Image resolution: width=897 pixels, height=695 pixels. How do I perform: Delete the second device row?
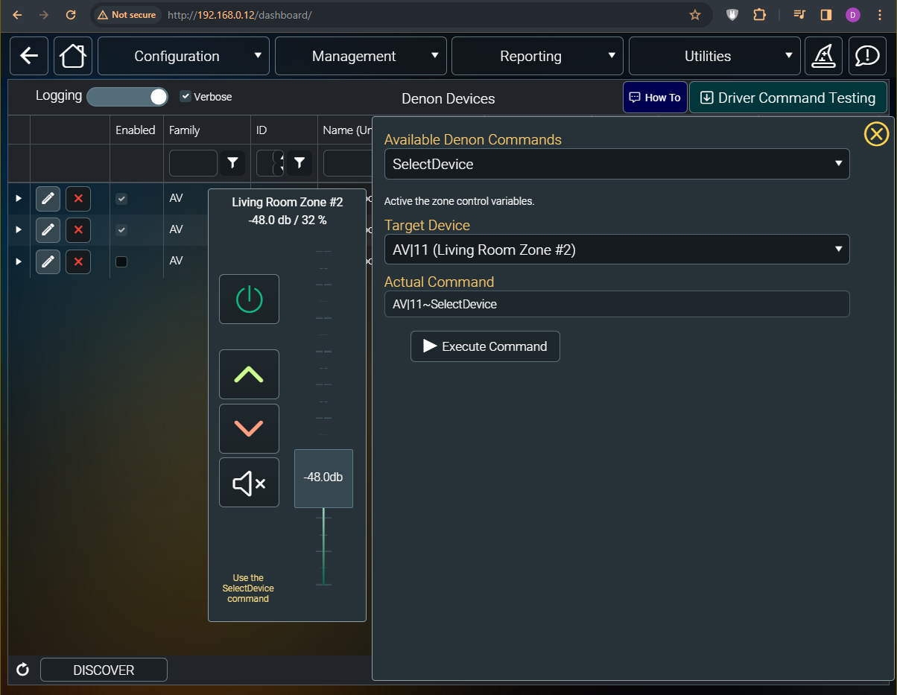coord(78,229)
